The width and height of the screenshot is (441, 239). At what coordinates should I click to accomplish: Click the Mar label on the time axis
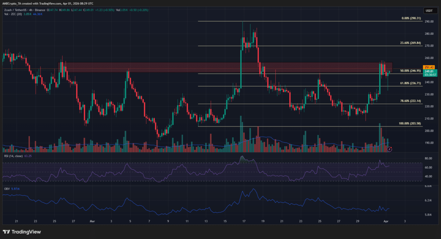(92, 221)
